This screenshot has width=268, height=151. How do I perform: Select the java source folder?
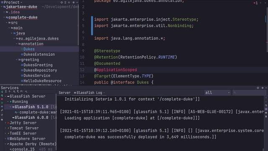point(21,33)
